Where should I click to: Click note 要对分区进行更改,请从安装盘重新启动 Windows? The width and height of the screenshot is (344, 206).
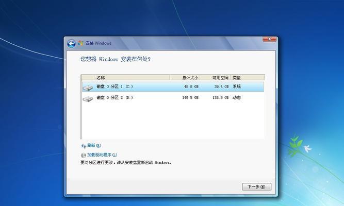point(126,163)
